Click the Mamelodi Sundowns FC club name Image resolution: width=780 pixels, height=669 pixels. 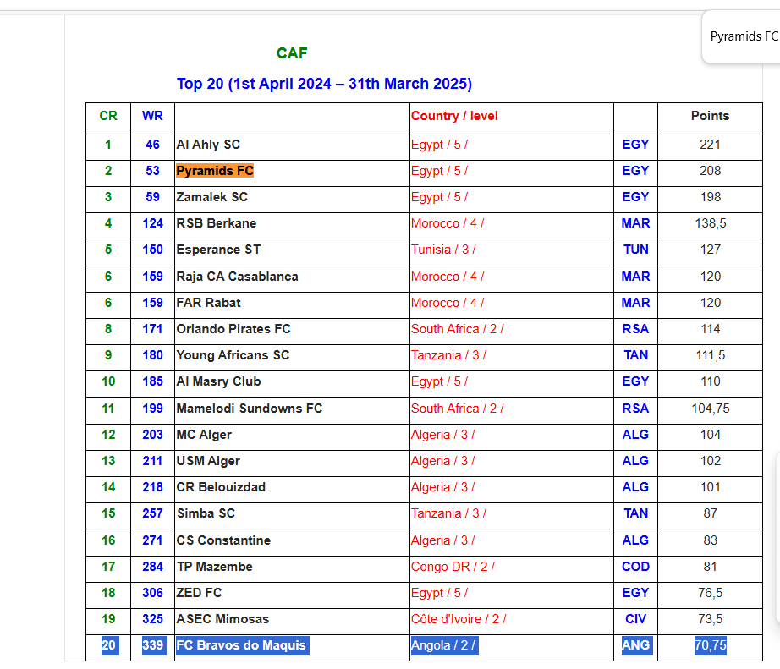tap(250, 409)
